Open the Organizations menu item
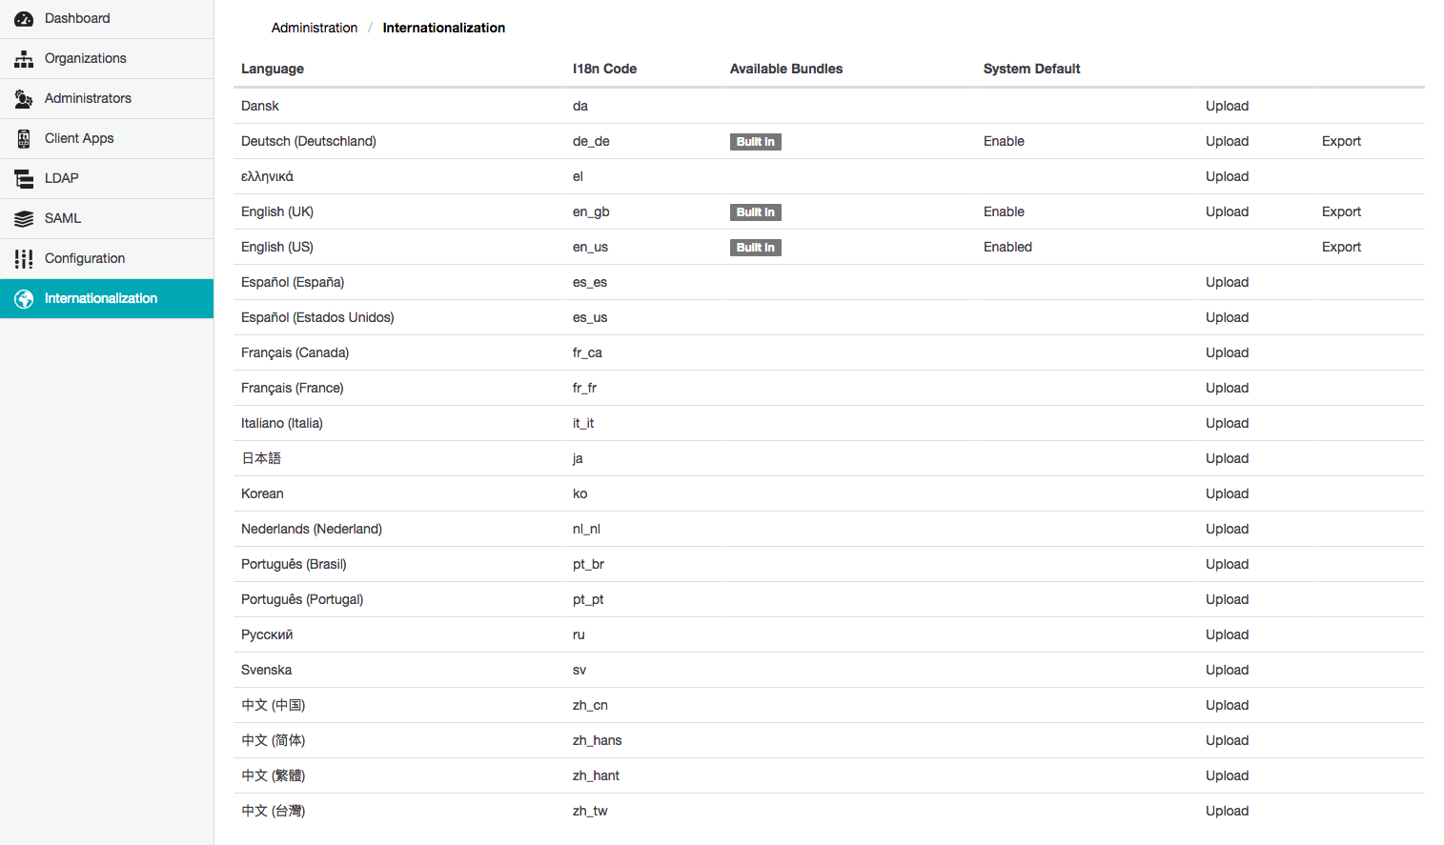The height and width of the screenshot is (845, 1444). [x=86, y=58]
